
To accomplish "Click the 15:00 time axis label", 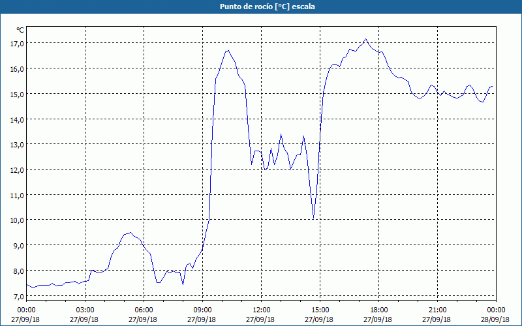I will (x=320, y=310).
